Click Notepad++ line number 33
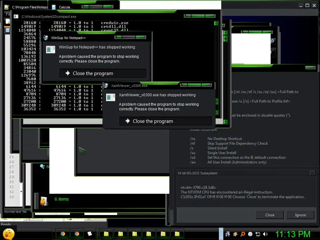The image size is (320, 240). coord(12,197)
